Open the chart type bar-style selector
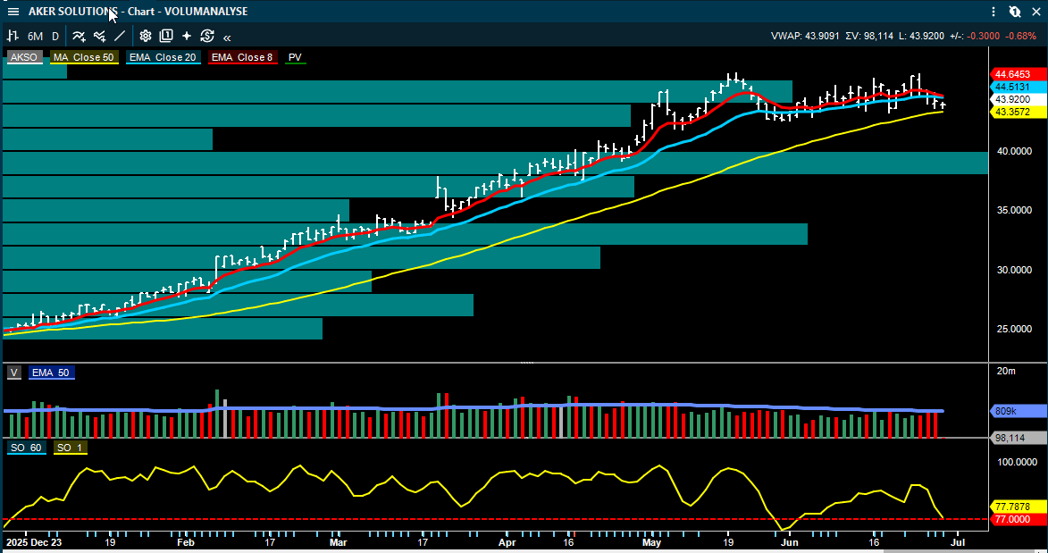The width and height of the screenshot is (1048, 553). (13, 36)
